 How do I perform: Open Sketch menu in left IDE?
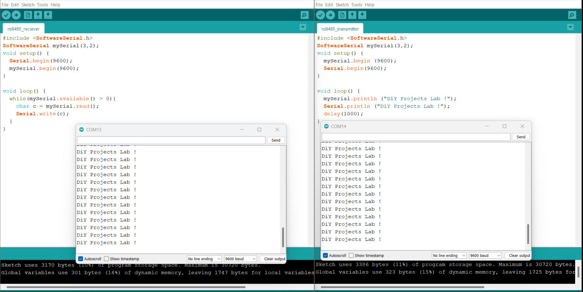pyautogui.click(x=28, y=5)
